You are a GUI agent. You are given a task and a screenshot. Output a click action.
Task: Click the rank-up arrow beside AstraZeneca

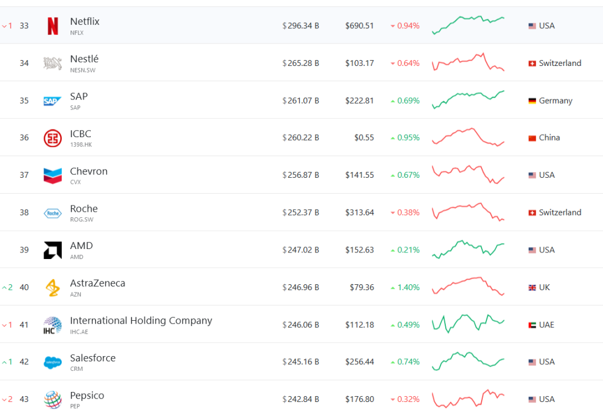[4, 287]
